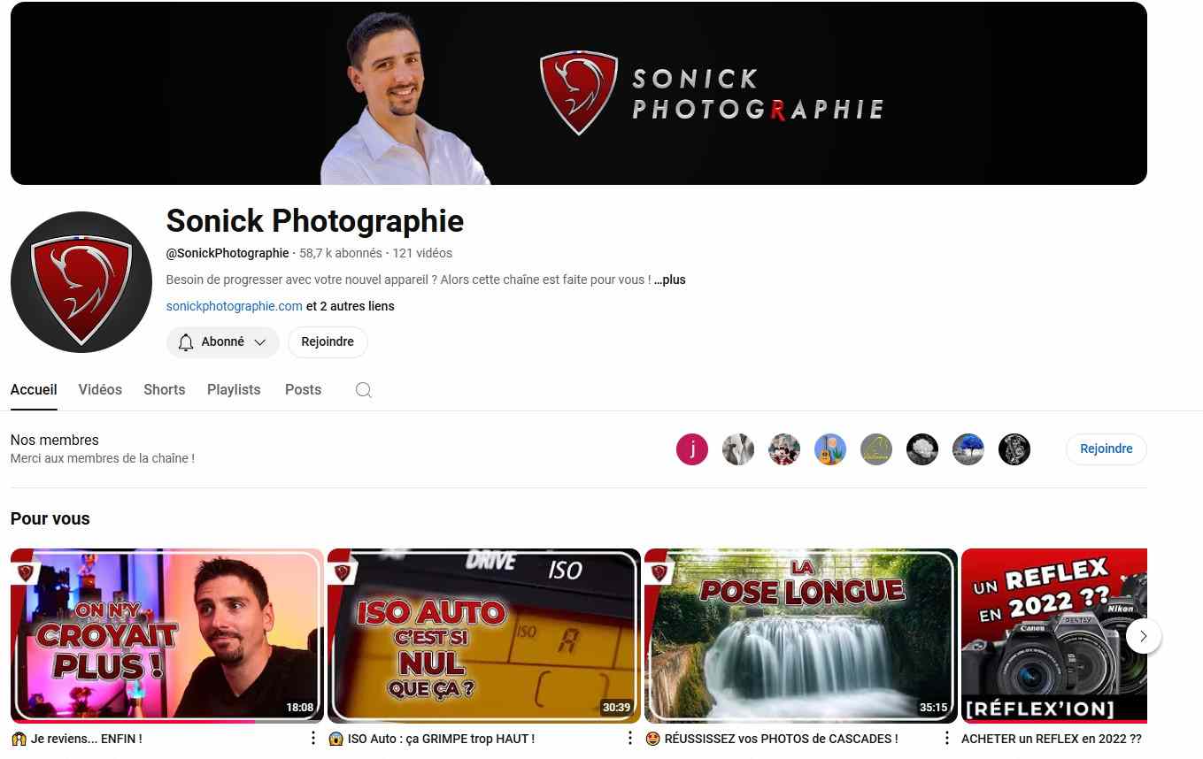Open options menu for ISO Auto video
This screenshot has width=1203, height=759.
[x=629, y=739]
